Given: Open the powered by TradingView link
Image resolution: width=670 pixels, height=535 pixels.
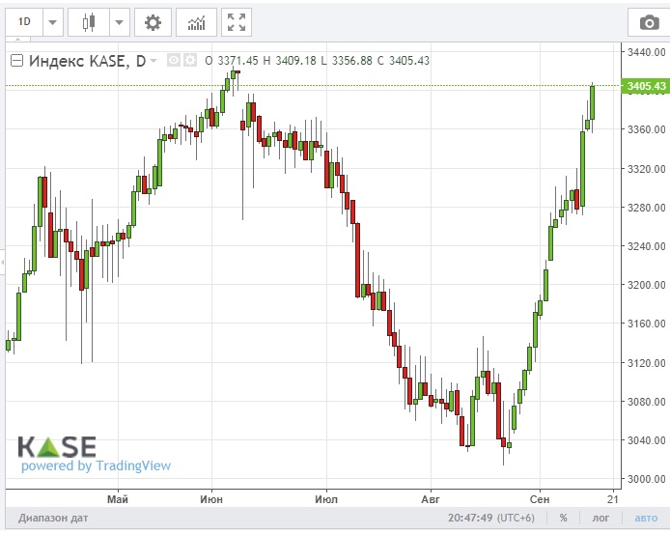Looking at the screenshot, I should (x=97, y=465).
